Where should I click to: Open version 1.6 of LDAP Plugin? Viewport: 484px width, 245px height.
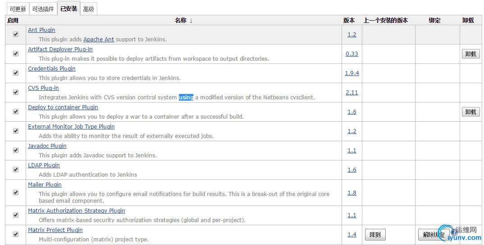tap(352, 170)
